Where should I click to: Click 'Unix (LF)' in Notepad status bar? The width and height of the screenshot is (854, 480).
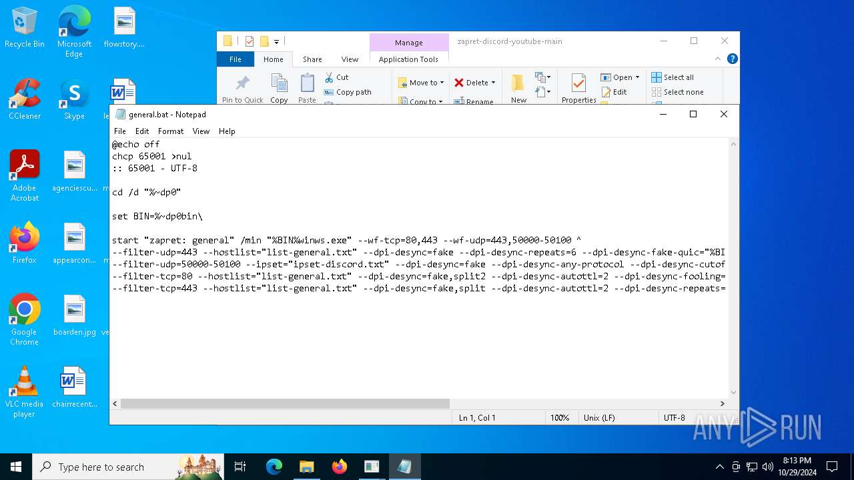coord(600,418)
